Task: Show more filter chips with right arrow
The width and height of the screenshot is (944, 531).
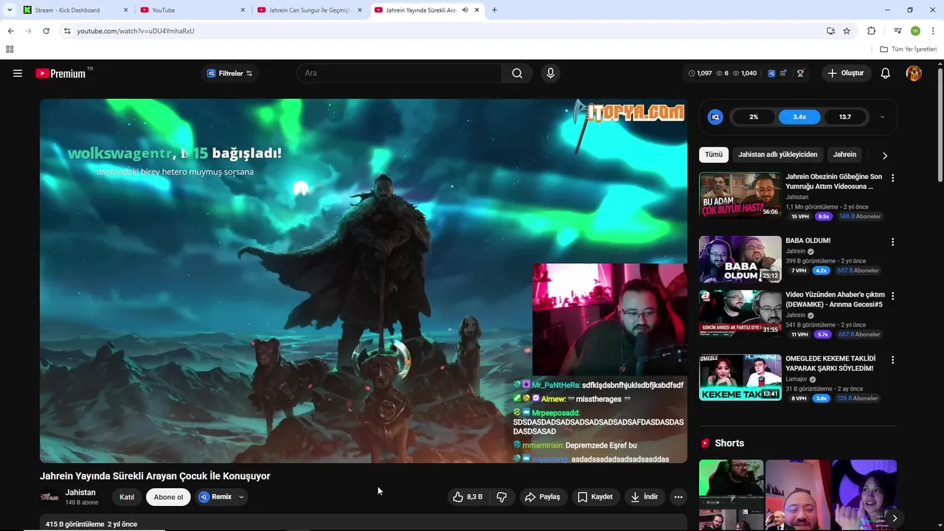Action: [885, 155]
